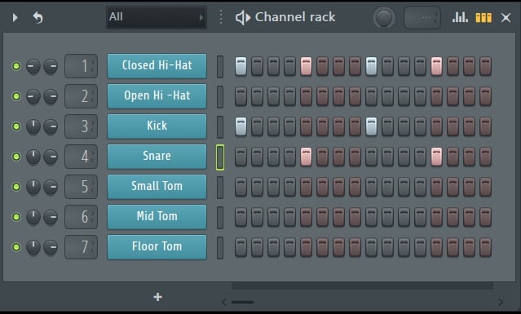Click mixer track number 6 for Mid Tom
Screen dimensions: 521x314
coord(81,217)
